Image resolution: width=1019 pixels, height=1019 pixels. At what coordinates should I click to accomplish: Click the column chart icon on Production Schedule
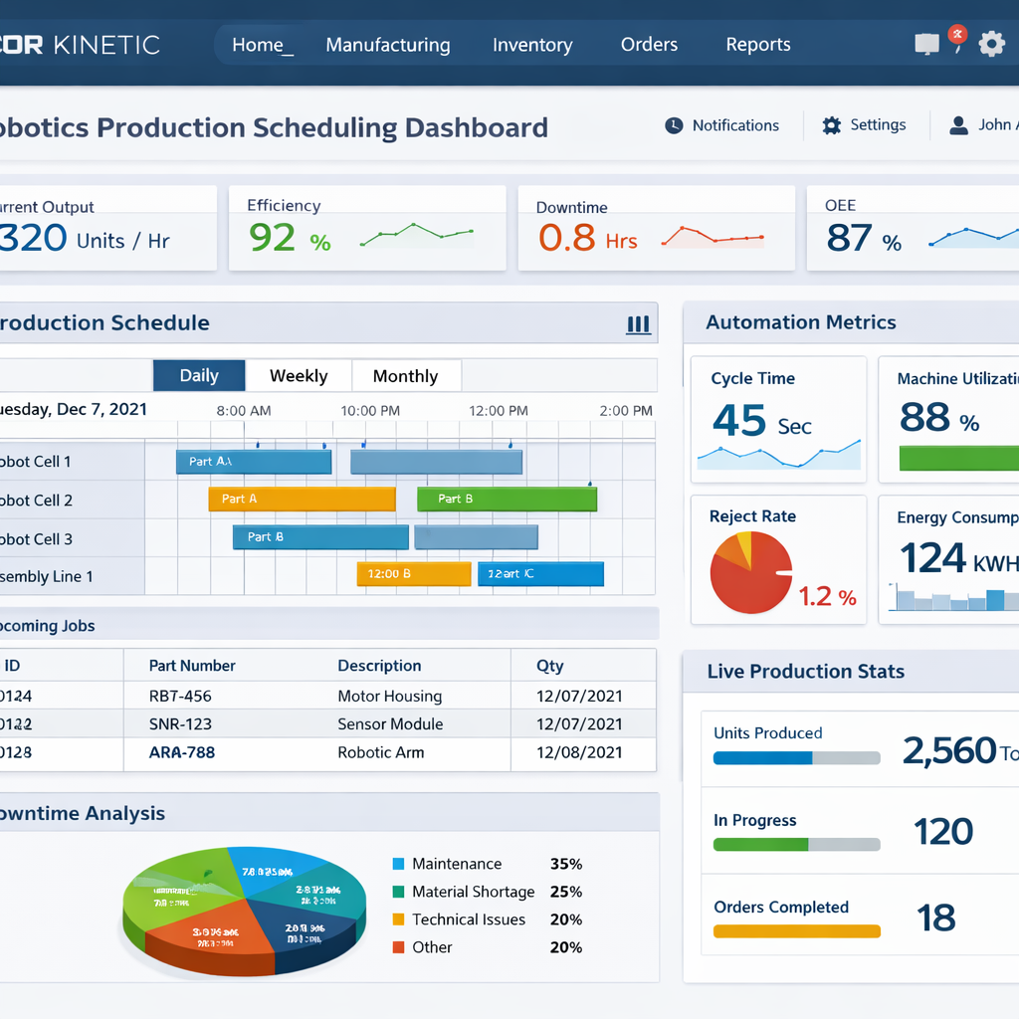[638, 322]
